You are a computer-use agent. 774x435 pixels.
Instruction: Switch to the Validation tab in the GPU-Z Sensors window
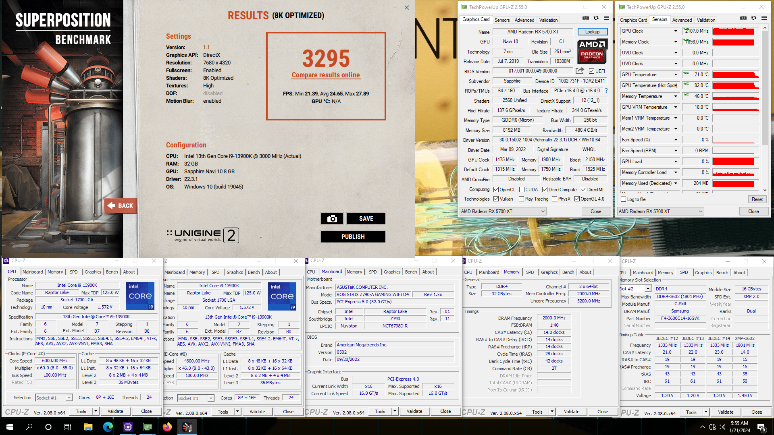pos(706,20)
